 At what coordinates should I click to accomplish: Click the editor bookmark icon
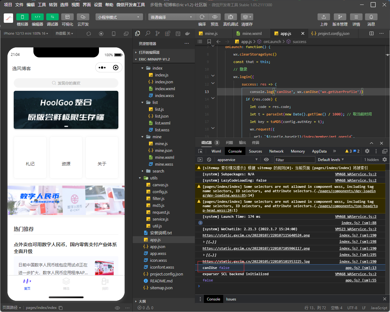pos(209,41)
